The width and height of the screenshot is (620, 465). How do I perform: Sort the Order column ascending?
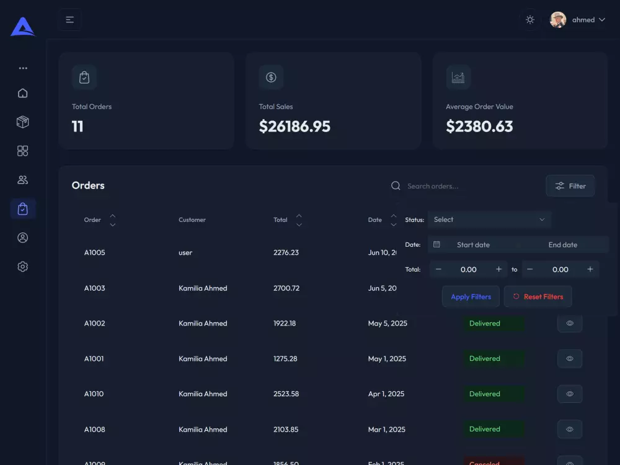113,216
